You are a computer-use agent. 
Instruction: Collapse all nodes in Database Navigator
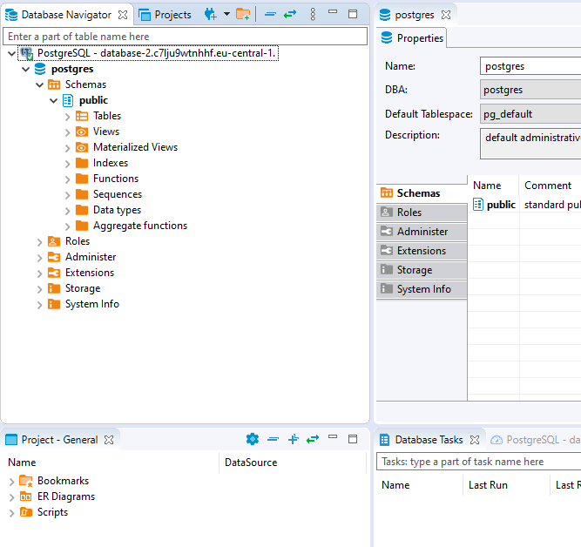(x=271, y=15)
